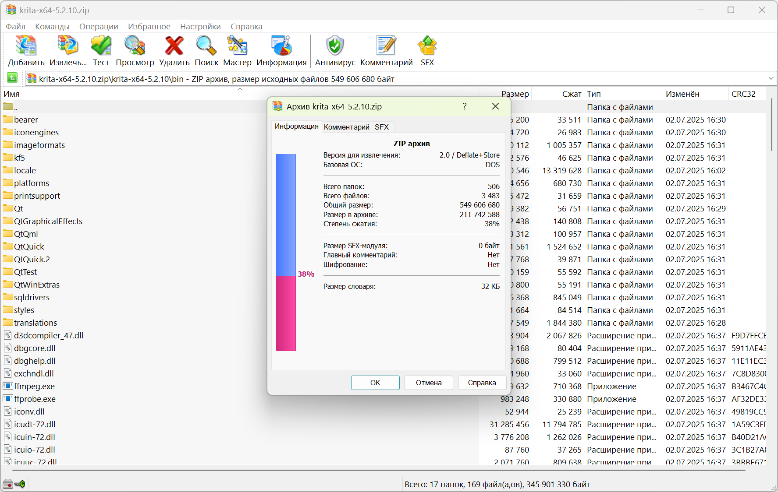
Task: Click the Добавить (Add) toolbar icon
Action: (26, 46)
